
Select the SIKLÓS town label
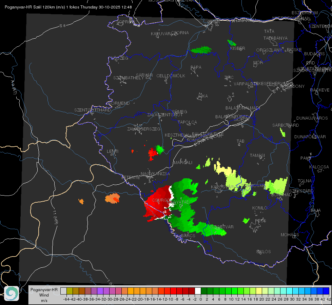point(263,252)
